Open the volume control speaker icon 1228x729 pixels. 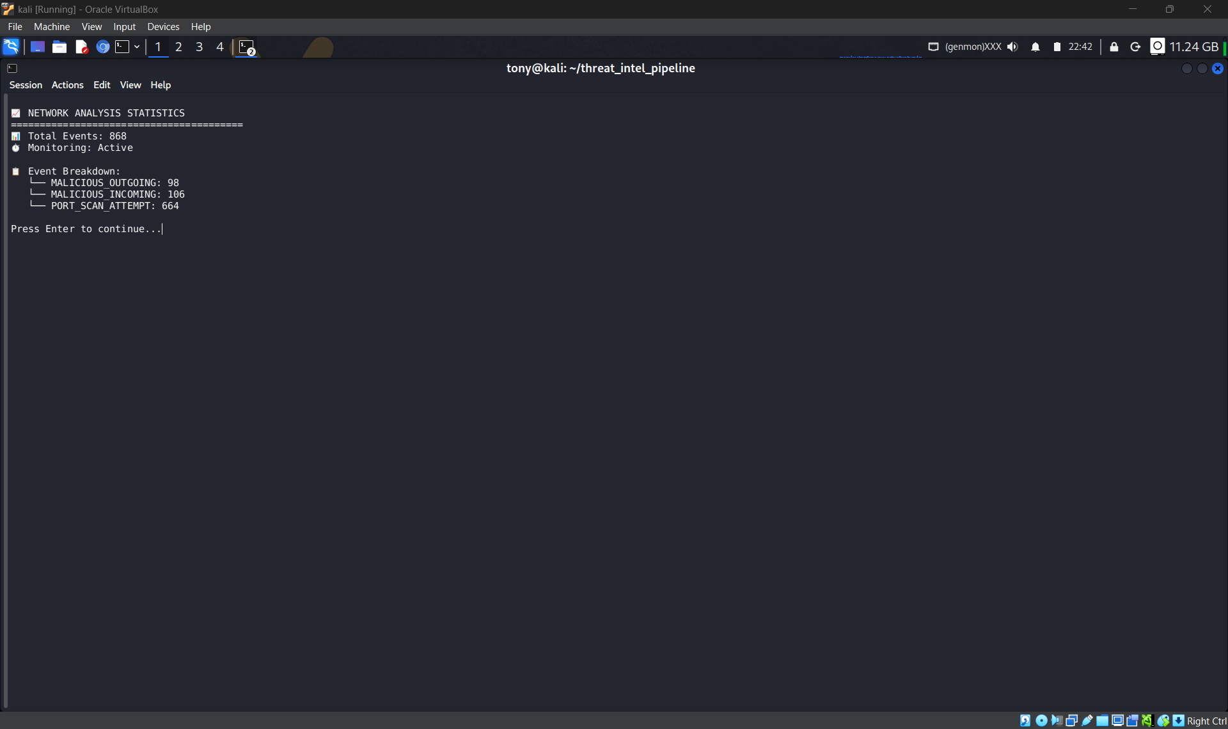point(1012,47)
